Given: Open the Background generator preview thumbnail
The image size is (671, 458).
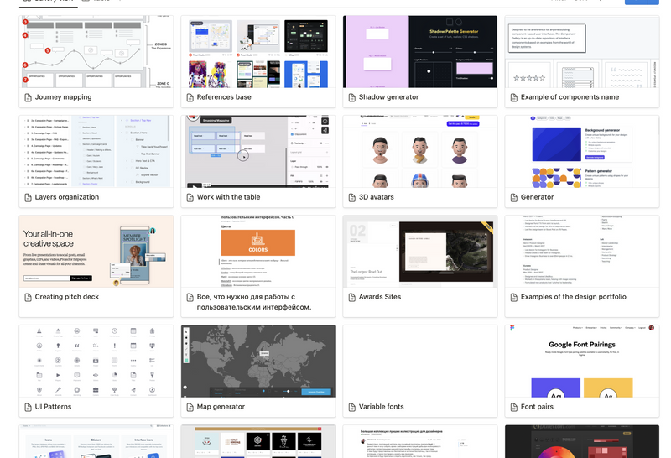Looking at the screenshot, I should pos(582,152).
